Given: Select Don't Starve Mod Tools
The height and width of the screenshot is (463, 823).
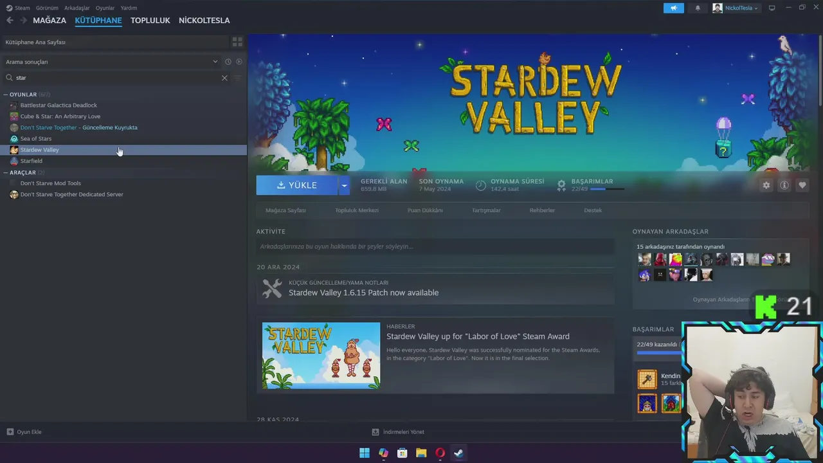Looking at the screenshot, I should [51, 183].
